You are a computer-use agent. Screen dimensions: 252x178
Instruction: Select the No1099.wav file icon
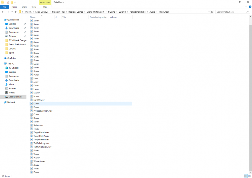tap(31, 100)
